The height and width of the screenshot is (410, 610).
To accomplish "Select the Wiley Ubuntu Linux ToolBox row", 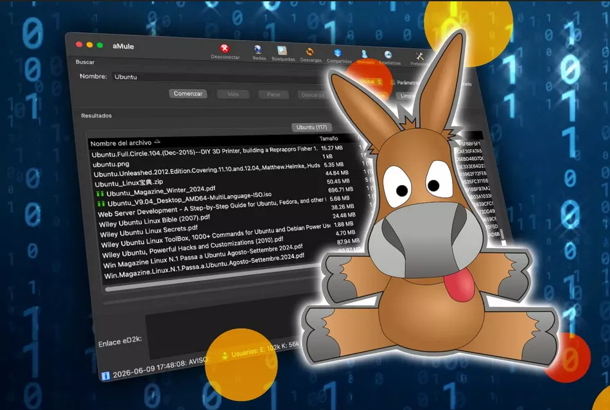I will [216, 236].
